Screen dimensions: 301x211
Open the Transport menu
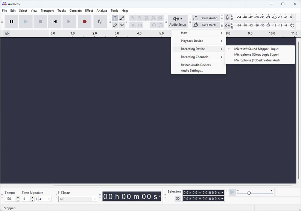click(x=47, y=11)
